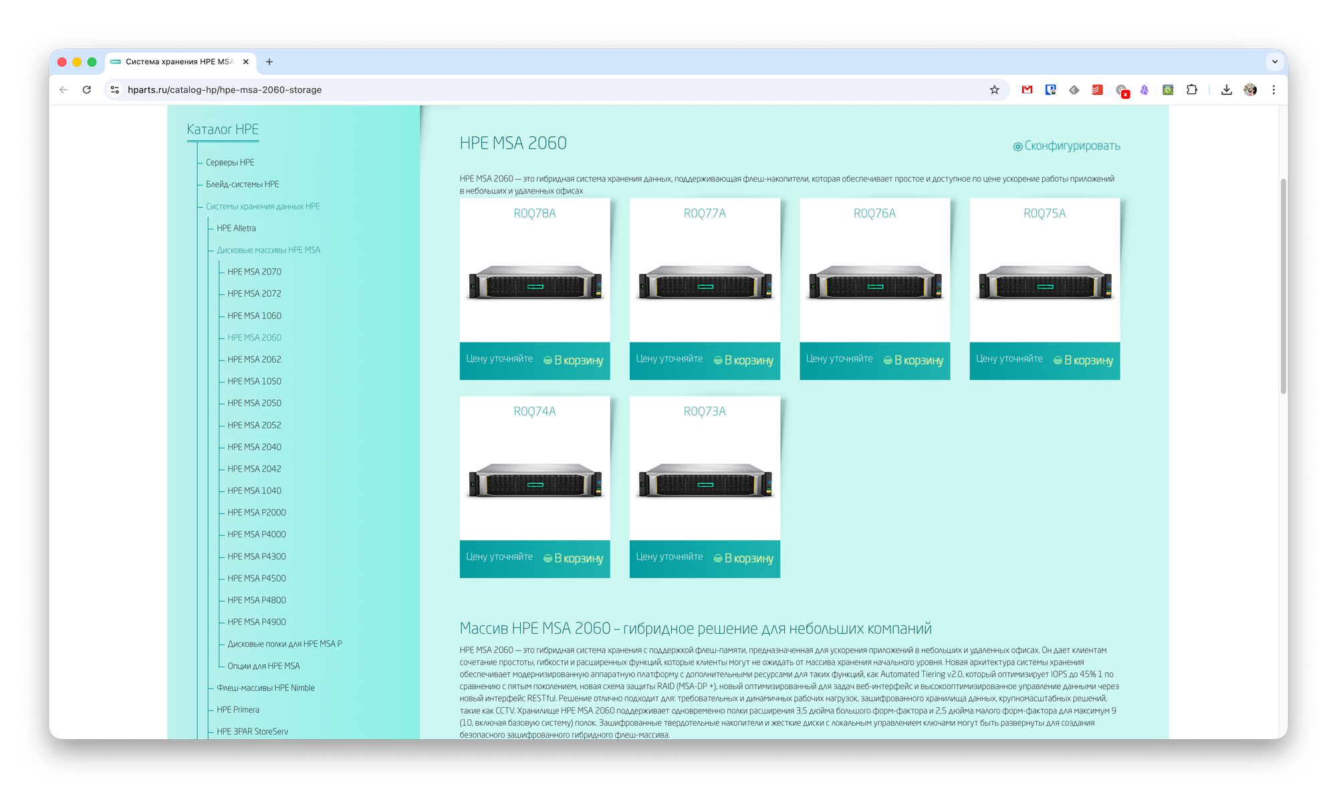Open the Chrome Extensions puzzle icon
The image size is (1337, 788).
tap(1191, 89)
